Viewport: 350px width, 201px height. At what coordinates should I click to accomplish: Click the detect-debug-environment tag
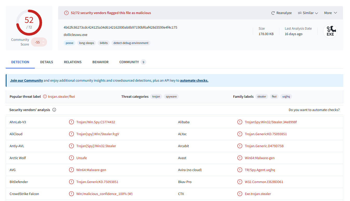tap(131, 43)
